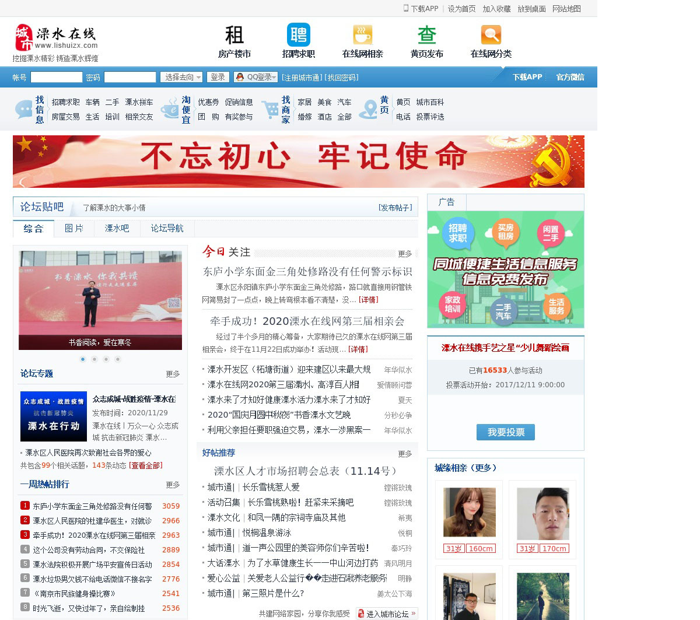Click 更多 next to 今日关注

[405, 254]
